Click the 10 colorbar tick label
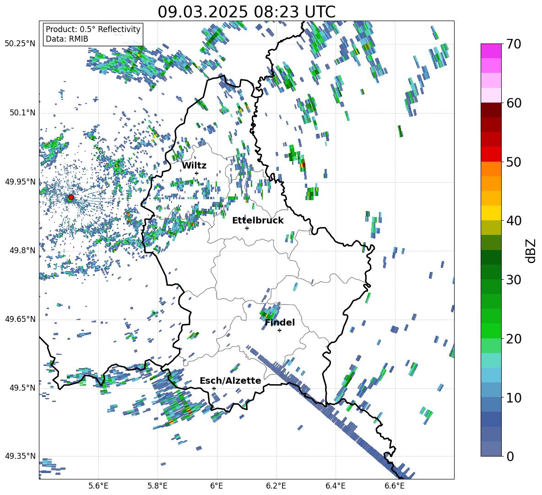The width and height of the screenshot is (542, 495). coord(514,397)
